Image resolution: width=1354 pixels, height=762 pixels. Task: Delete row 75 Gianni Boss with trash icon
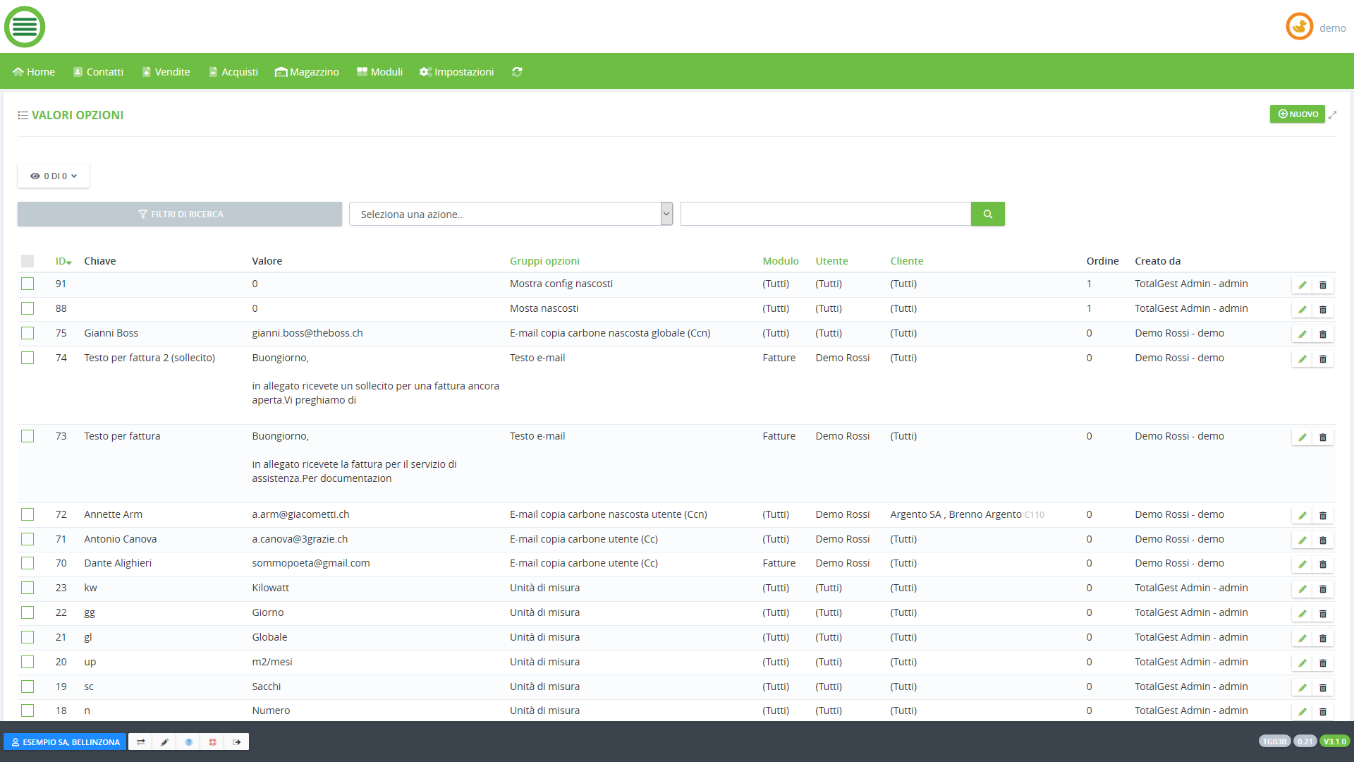click(1323, 334)
